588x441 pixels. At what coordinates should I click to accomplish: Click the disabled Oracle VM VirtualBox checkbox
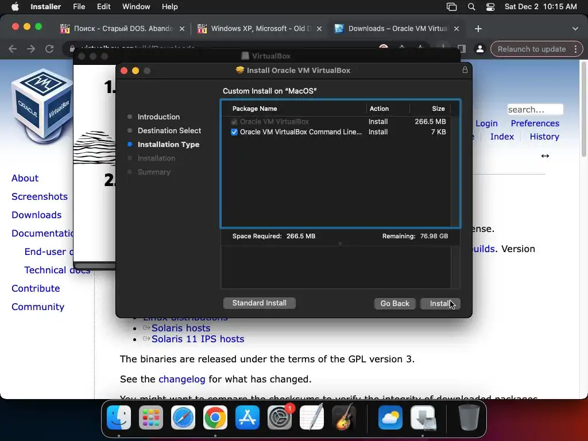click(234, 122)
